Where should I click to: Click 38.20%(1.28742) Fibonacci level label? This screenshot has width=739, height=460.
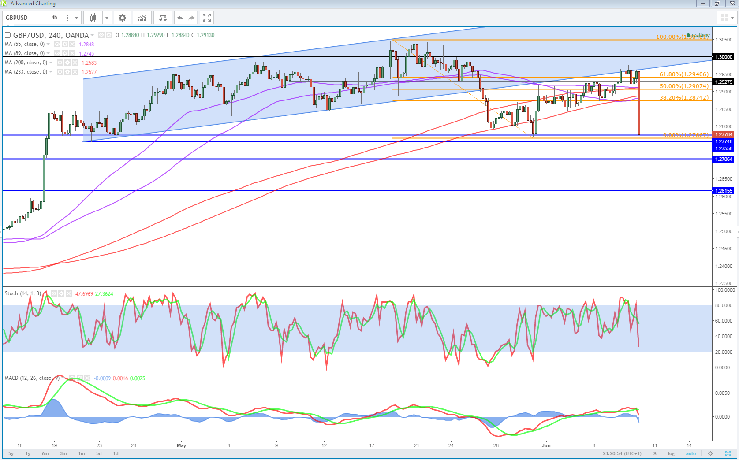coord(684,98)
